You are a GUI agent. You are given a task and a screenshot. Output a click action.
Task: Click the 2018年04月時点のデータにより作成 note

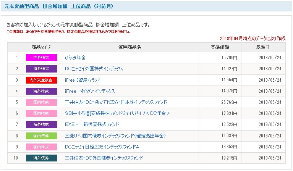[253, 39]
